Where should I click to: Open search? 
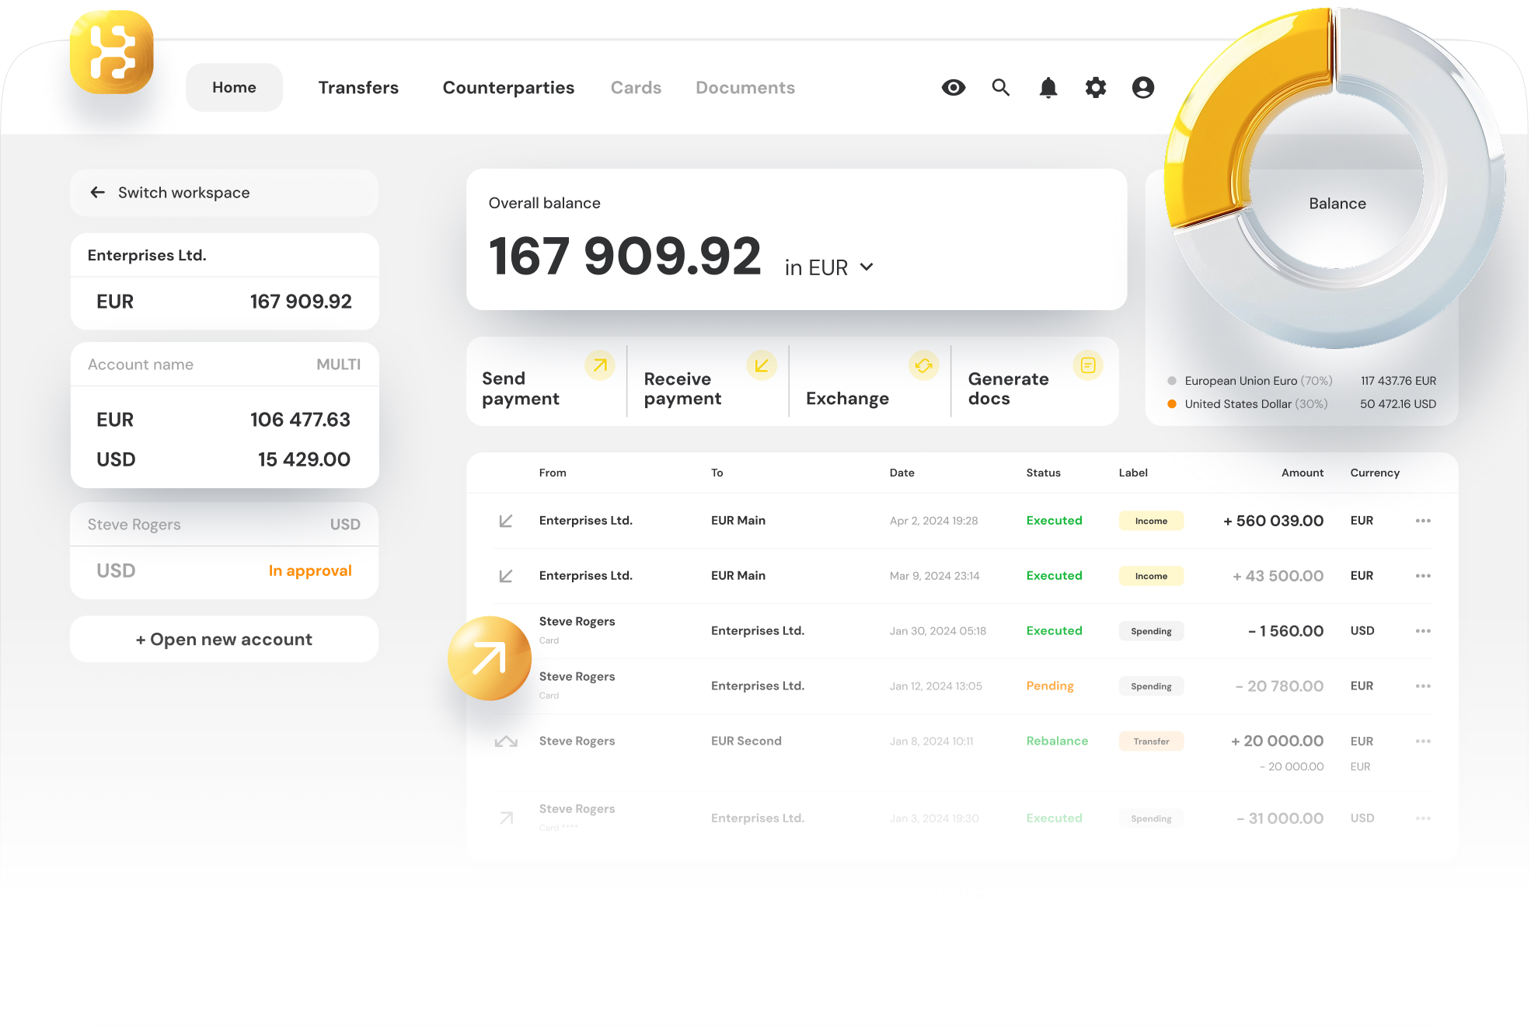[1001, 87]
